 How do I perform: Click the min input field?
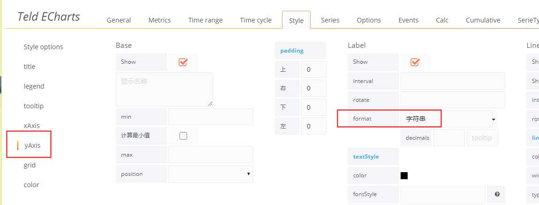pos(210,117)
